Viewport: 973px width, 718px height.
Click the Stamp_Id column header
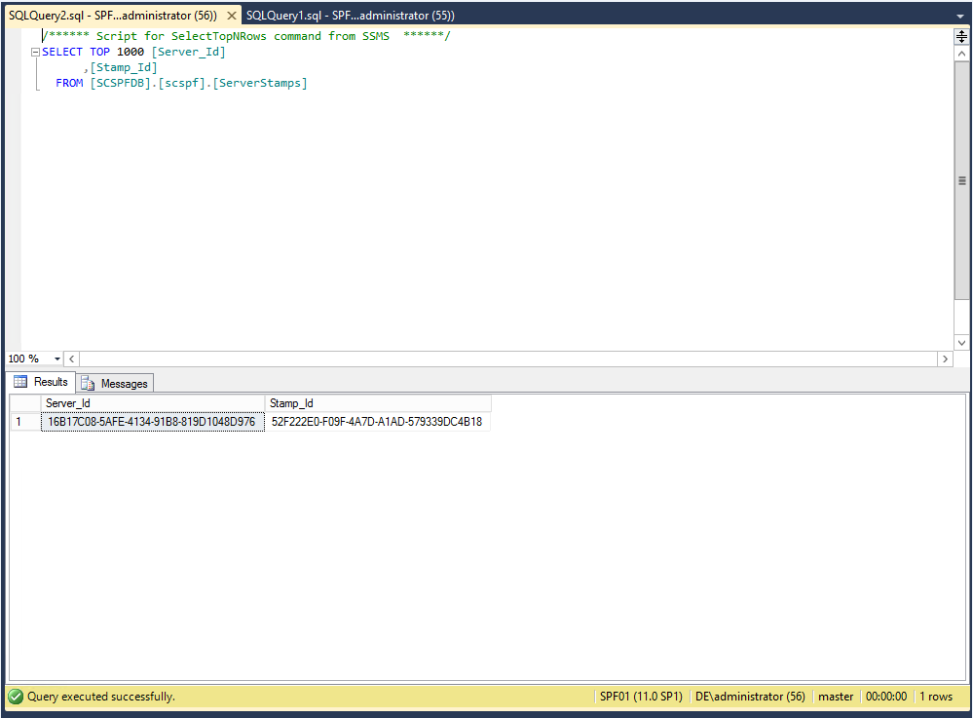pyautogui.click(x=378, y=403)
